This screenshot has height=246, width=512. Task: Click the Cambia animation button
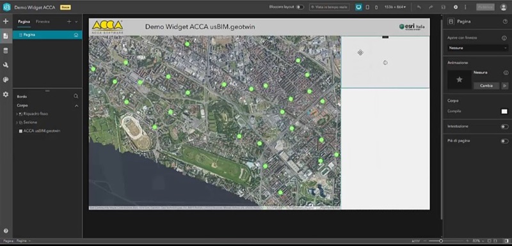pos(486,86)
